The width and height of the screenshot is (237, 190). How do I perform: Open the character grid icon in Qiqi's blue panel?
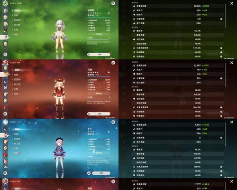[5, 173]
